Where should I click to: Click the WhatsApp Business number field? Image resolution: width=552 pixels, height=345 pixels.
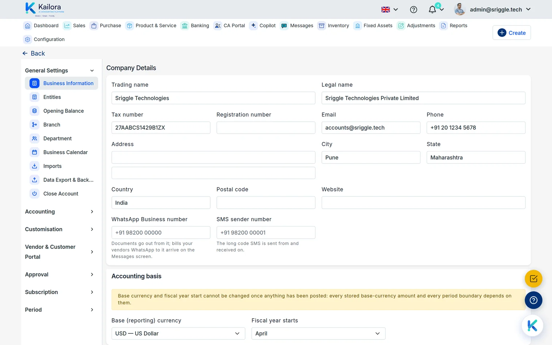tap(161, 233)
